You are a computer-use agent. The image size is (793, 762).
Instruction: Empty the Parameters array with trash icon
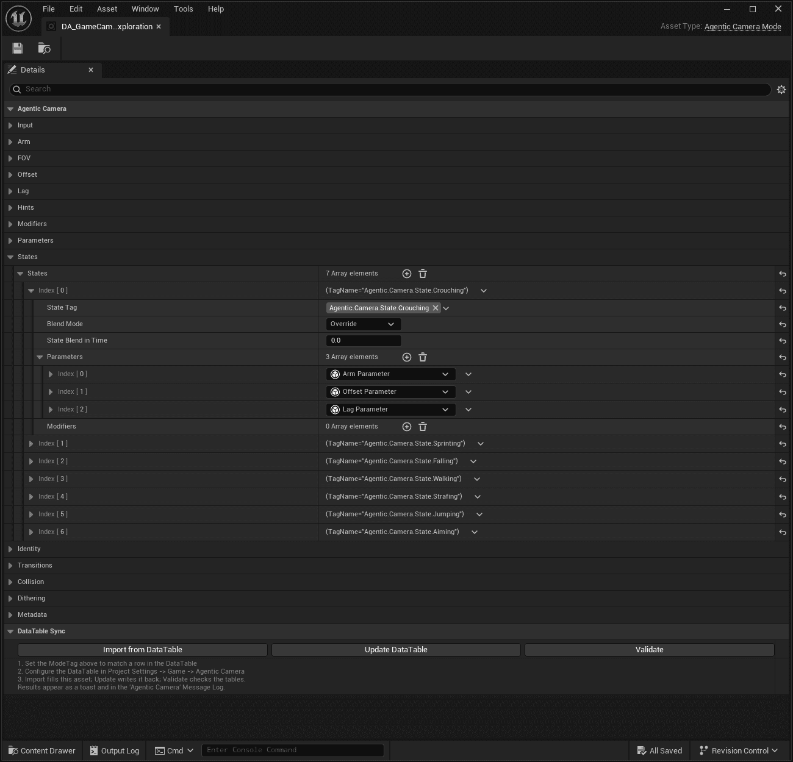[x=423, y=357]
